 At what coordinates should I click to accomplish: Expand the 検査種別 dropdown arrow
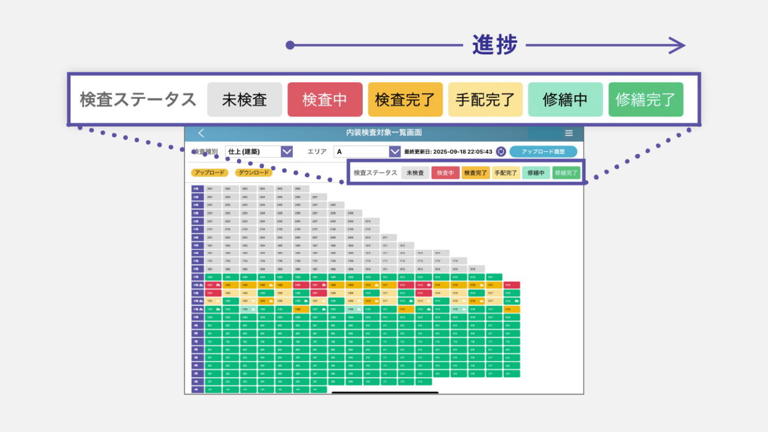pyautogui.click(x=287, y=152)
